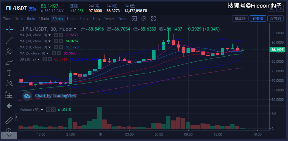Select the long position prediction tool
This screenshot has height=141, width=288.
pos(9,95)
